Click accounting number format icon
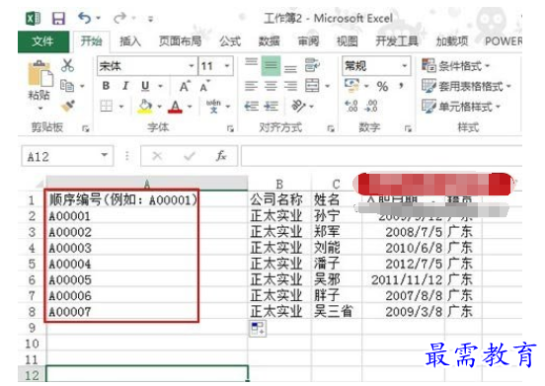Viewport: 545px width, 386px height. click(x=351, y=85)
